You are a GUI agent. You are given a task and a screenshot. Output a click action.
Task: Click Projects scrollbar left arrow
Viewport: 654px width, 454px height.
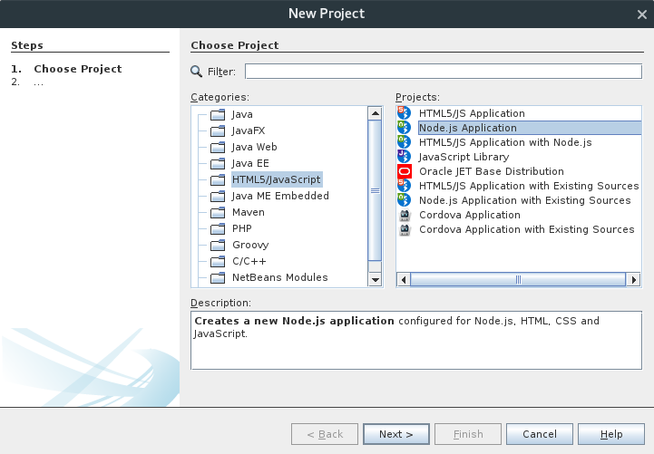point(404,280)
